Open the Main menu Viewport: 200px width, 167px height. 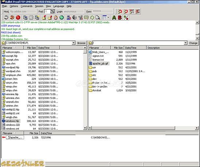point(4,6)
